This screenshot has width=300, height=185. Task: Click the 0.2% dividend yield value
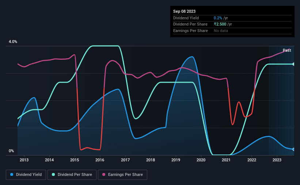[x=218, y=18]
